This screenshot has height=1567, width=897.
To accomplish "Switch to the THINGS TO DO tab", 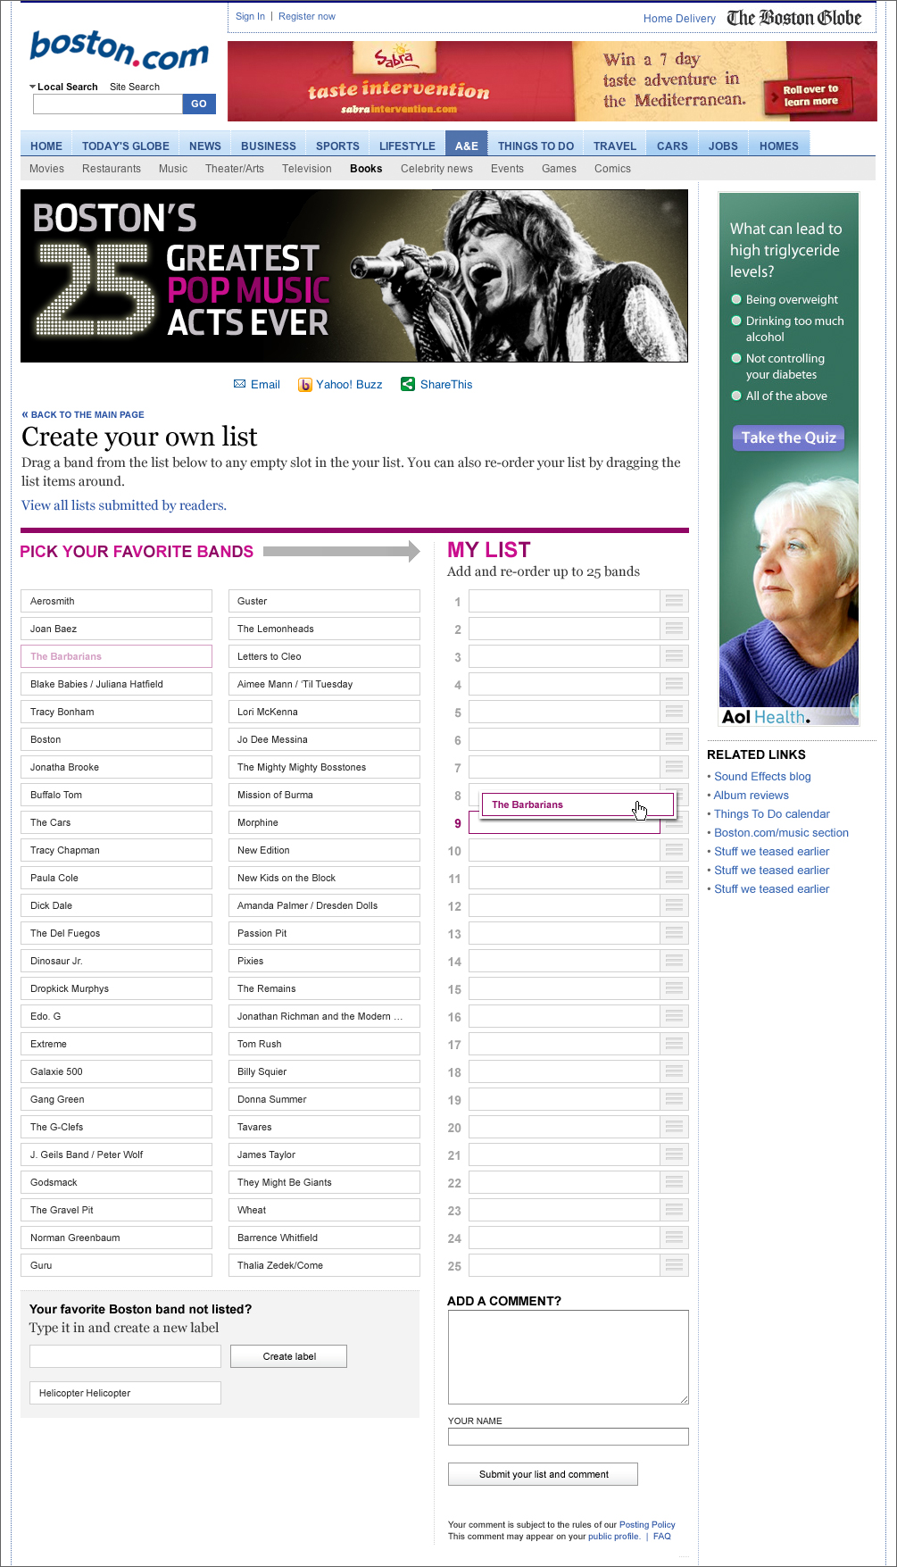I will coord(536,146).
